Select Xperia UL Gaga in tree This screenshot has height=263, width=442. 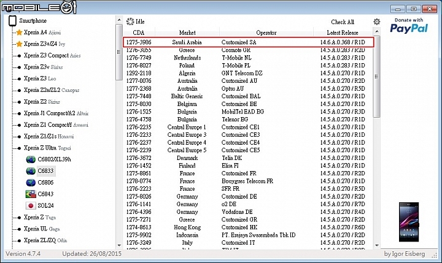pyautogui.click(x=42, y=229)
